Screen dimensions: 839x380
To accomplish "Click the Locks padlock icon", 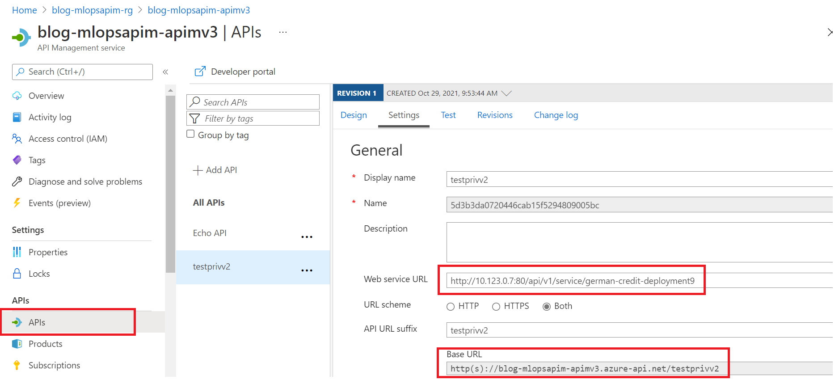I will coord(17,274).
